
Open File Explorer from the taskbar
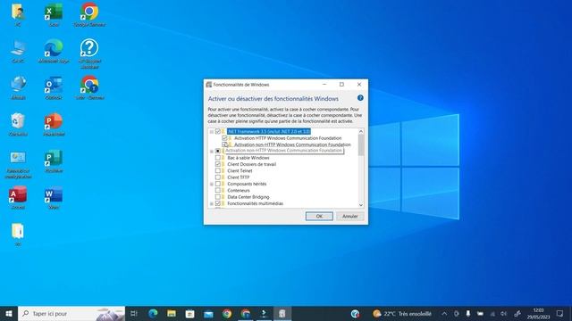pos(172,313)
